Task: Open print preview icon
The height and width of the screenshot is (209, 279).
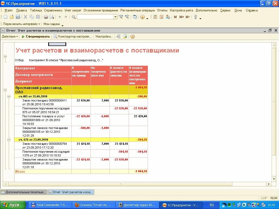Action: pyautogui.click(x=52, y=17)
